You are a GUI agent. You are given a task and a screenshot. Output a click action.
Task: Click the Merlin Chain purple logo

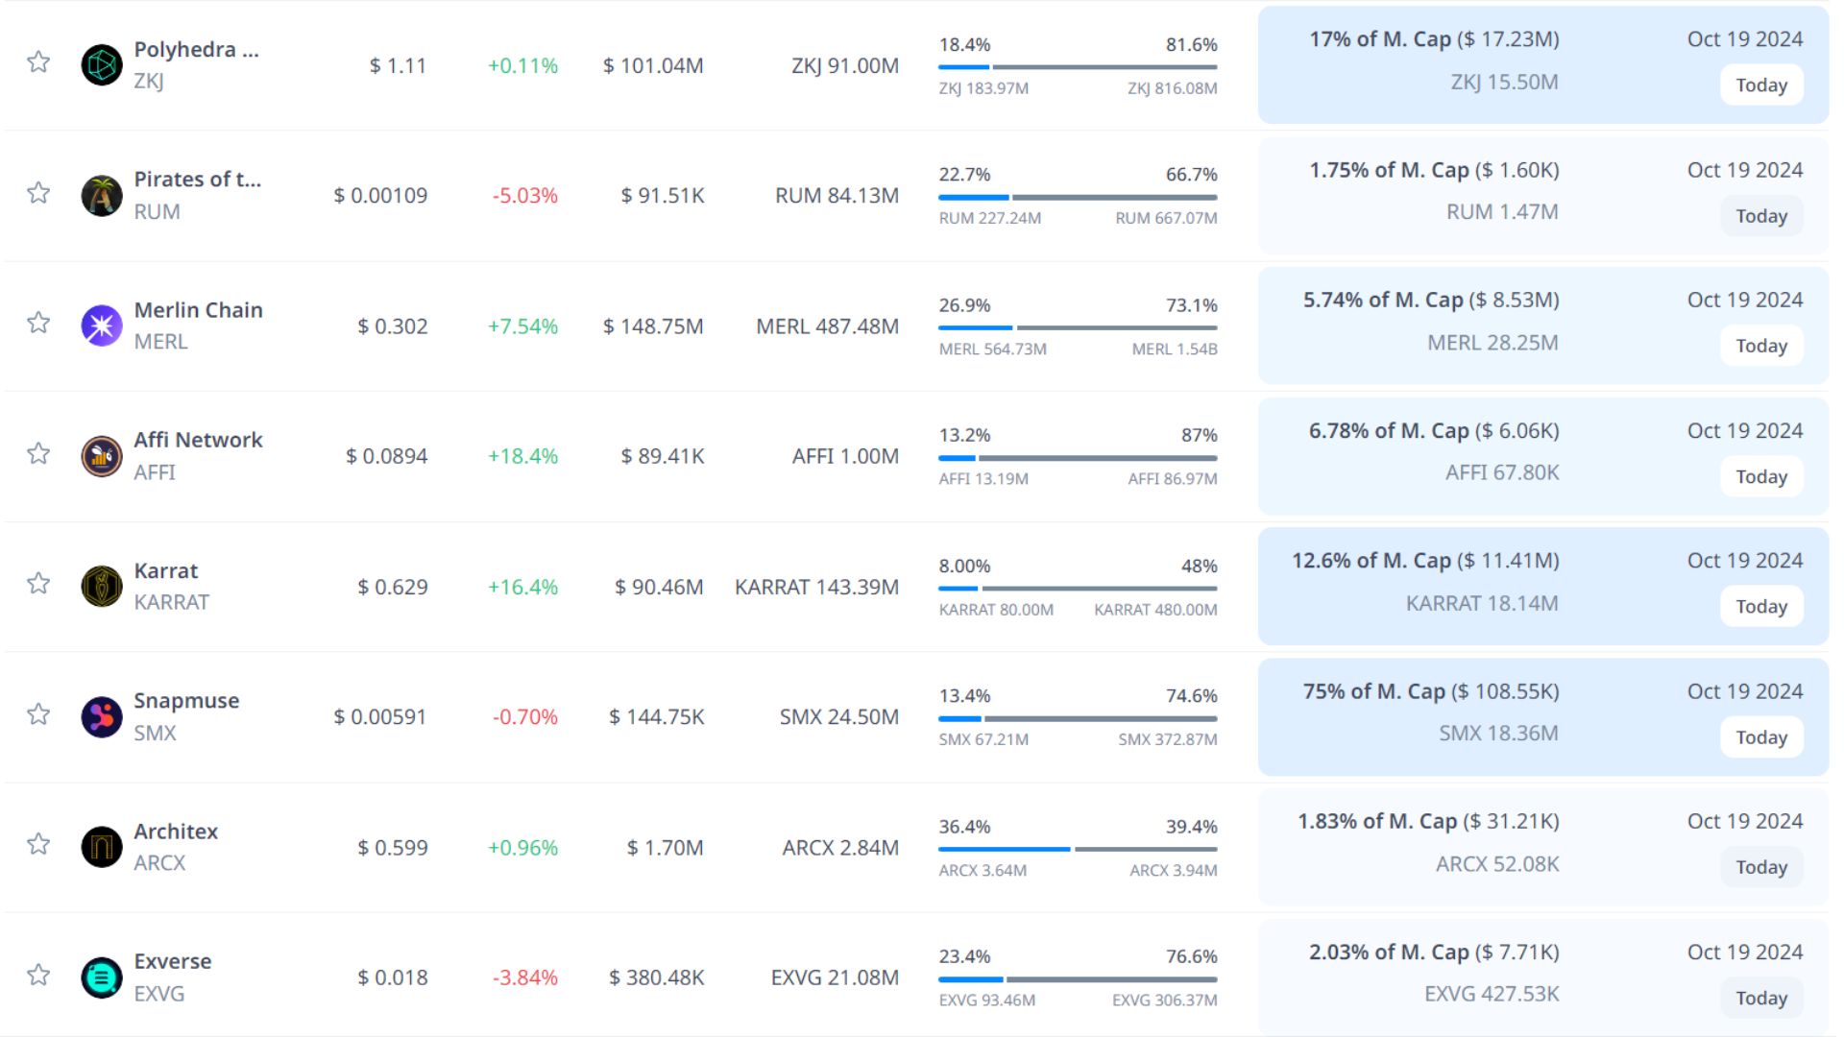click(x=102, y=326)
